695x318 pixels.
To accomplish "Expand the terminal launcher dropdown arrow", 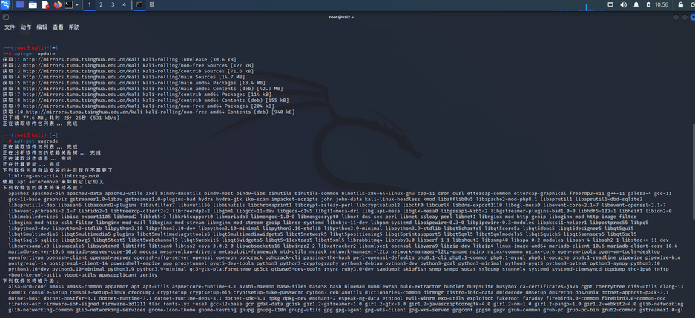I will tap(77, 5).
